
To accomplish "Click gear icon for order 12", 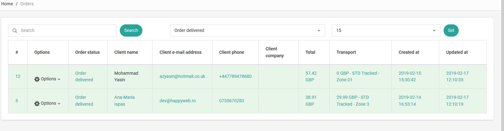I will (37, 79).
